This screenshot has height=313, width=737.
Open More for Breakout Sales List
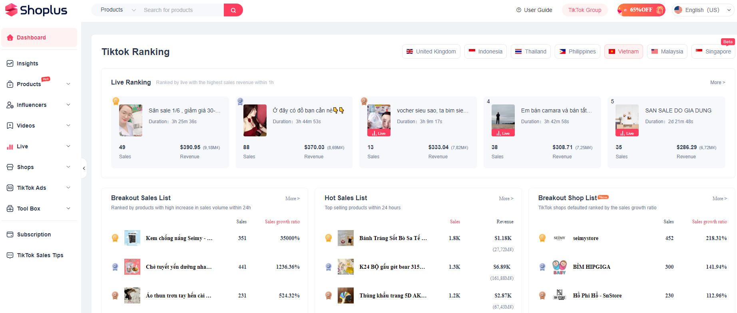click(293, 199)
